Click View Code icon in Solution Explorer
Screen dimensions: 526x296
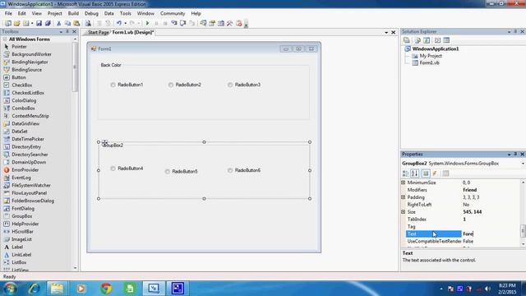437,40
